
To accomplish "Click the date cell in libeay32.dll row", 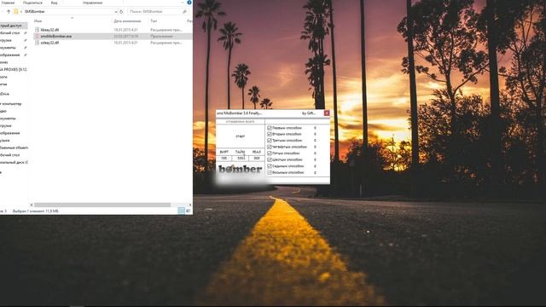I will 125,30.
